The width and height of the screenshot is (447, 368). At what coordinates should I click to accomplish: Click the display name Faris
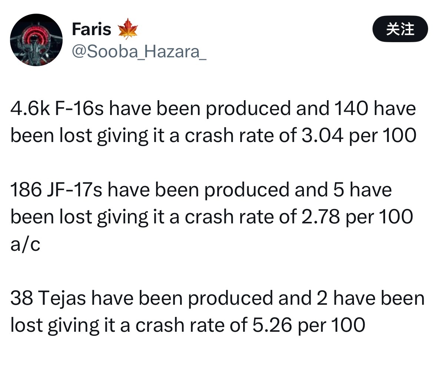tap(92, 29)
